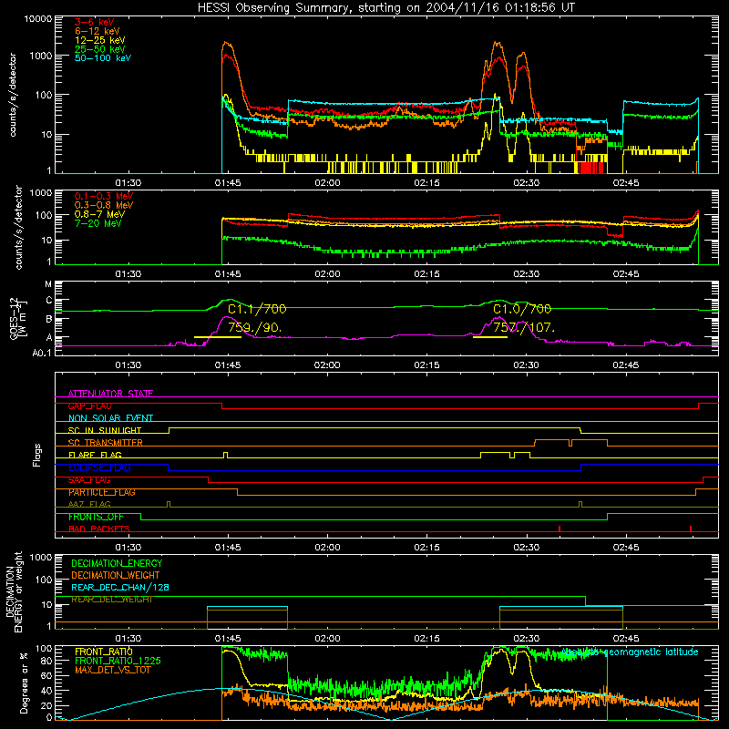Click the GOES-12 [W m-2] axis title
Image resolution: width=729 pixels, height=729 pixels.
pyautogui.click(x=18, y=318)
